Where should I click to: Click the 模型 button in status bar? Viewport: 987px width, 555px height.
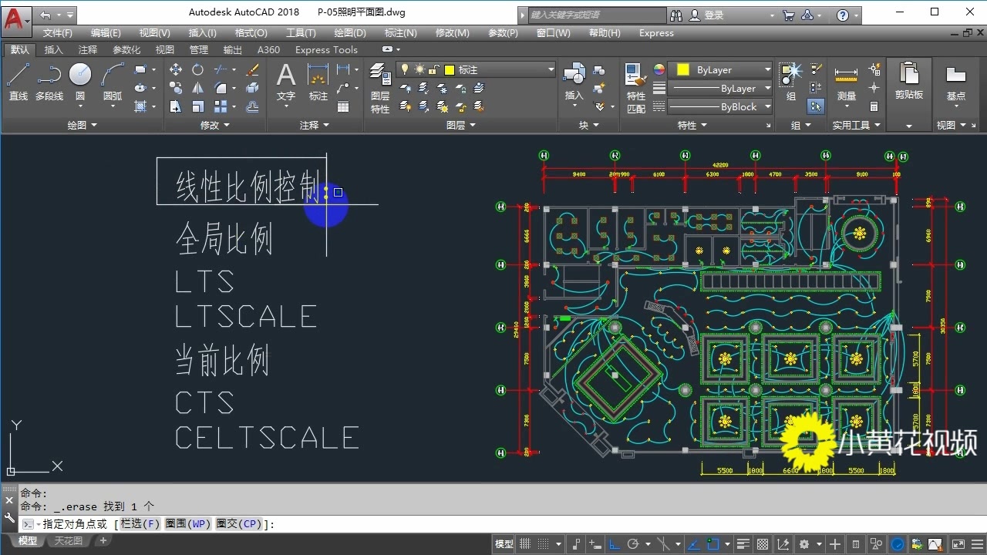click(504, 544)
